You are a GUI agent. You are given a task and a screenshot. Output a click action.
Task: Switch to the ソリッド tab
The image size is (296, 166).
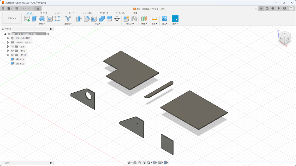[x=29, y=13]
